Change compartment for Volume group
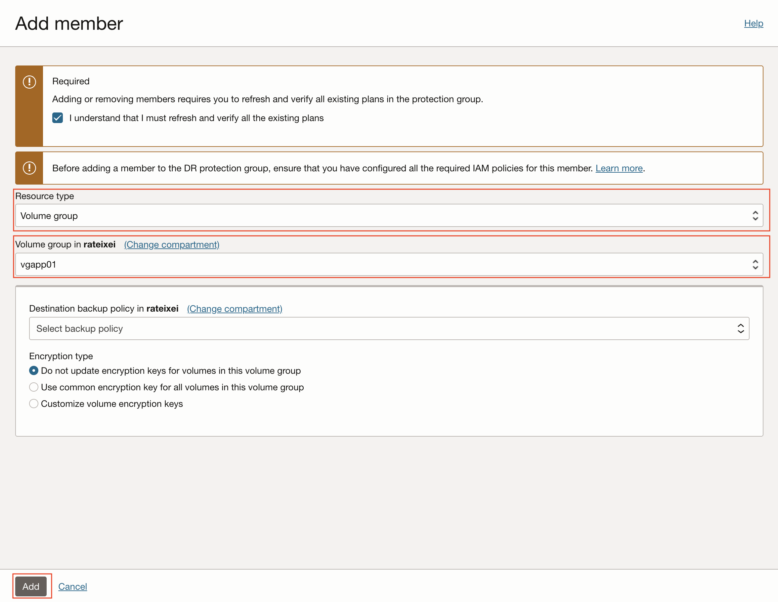Image resolution: width=778 pixels, height=602 pixels. (x=171, y=245)
